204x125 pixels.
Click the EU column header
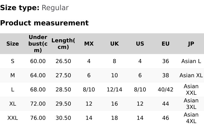pos(166,44)
